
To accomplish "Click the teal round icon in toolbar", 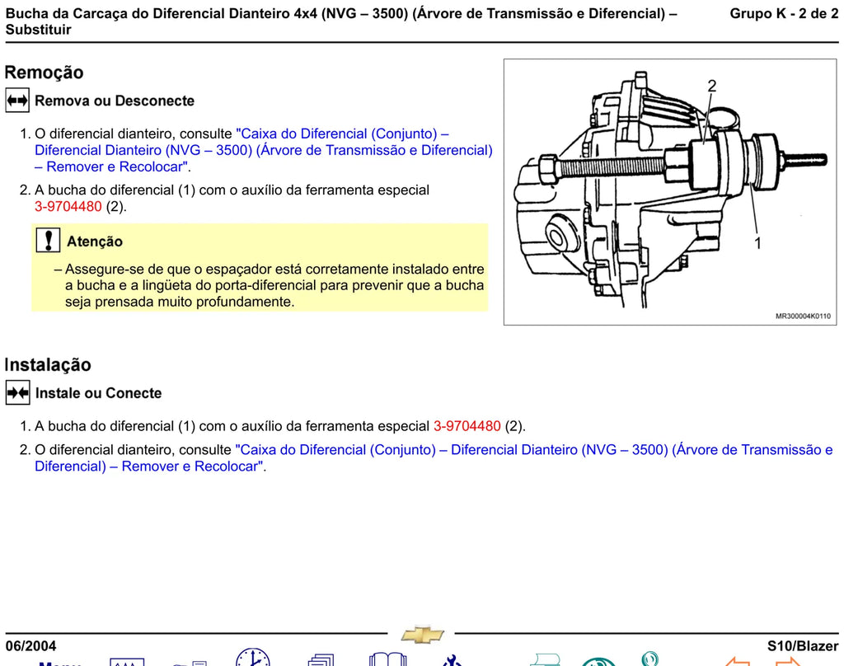I will tap(598, 662).
